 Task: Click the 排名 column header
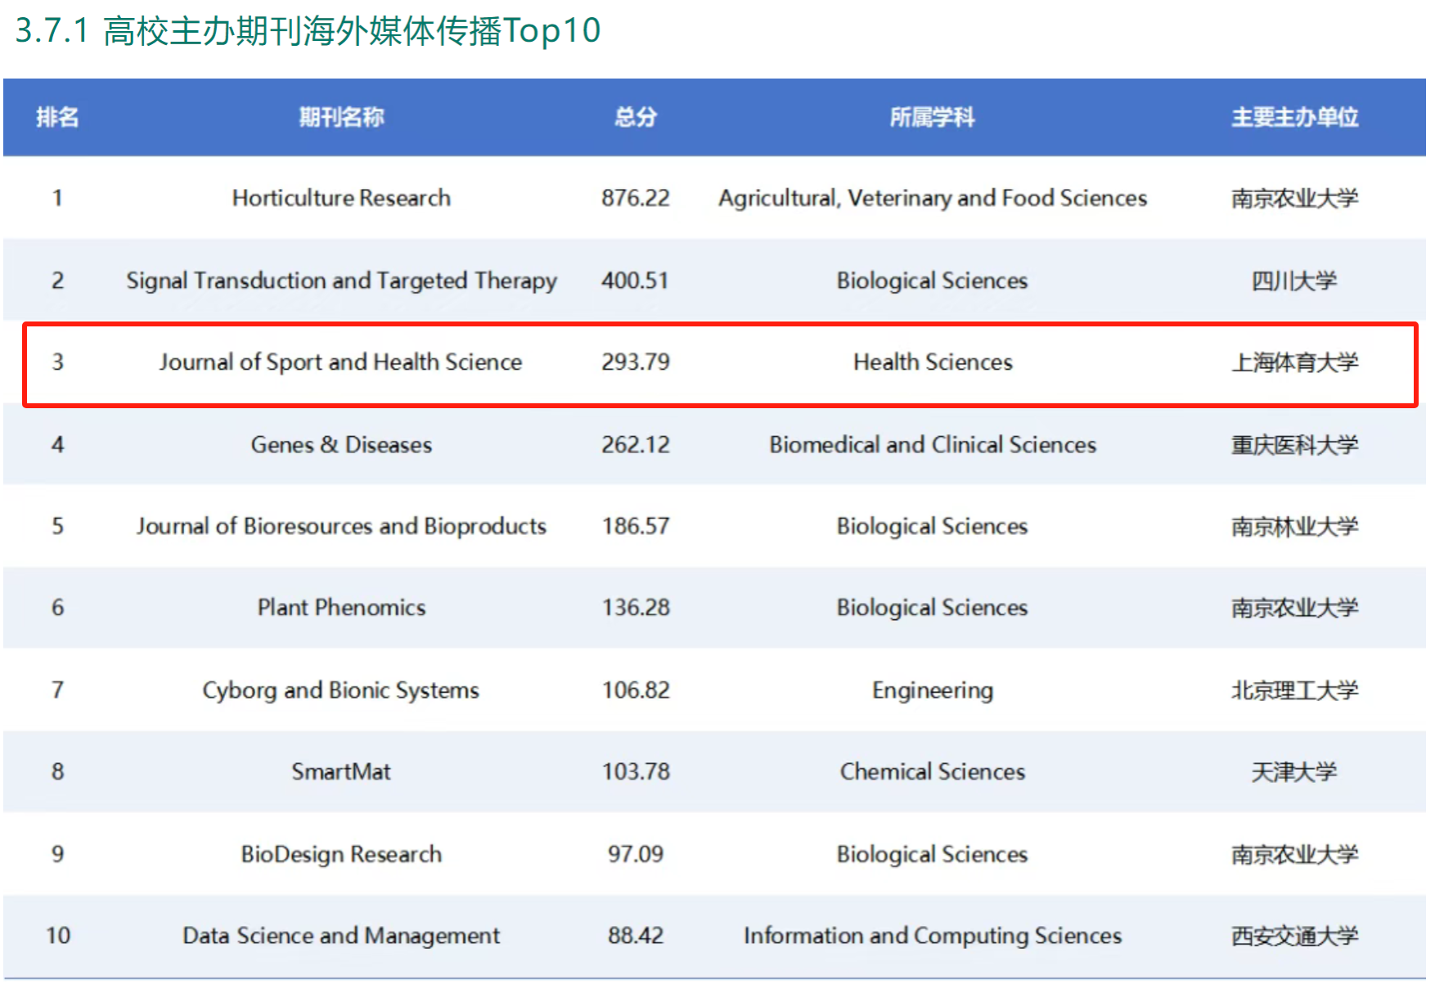57,117
